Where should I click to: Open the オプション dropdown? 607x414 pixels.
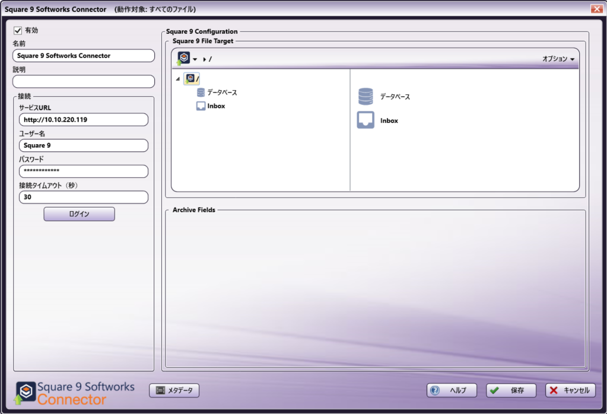coord(558,59)
